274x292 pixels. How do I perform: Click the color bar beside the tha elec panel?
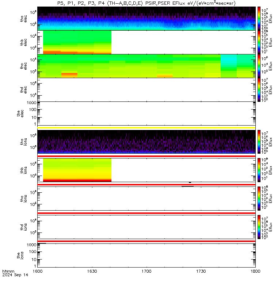[259, 19]
